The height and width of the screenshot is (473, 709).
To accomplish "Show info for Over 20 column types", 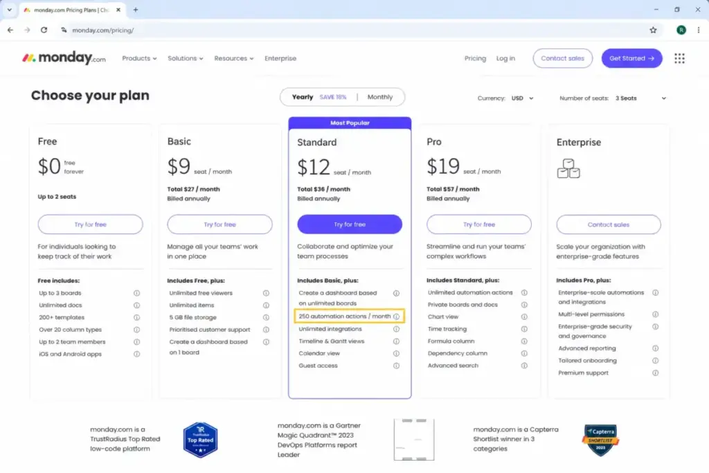I will point(136,330).
